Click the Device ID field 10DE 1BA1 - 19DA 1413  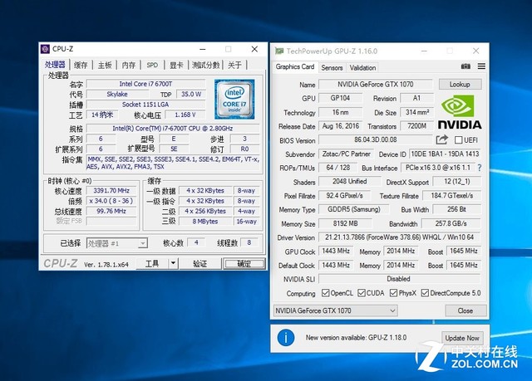tap(445, 154)
